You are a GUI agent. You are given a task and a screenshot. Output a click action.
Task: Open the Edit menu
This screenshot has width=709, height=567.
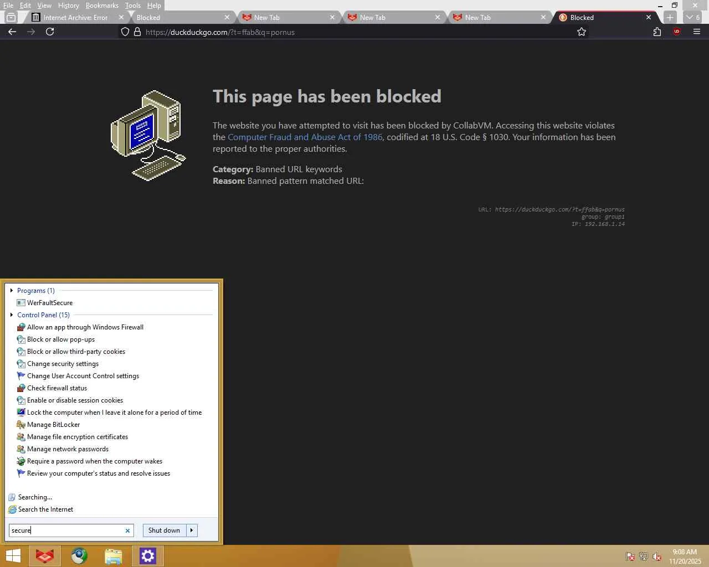point(25,6)
